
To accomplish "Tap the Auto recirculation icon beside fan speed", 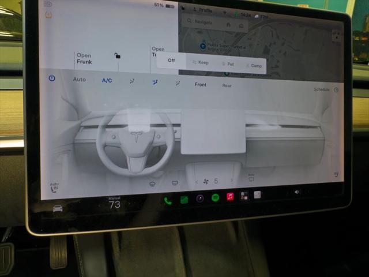I will point(251,178).
